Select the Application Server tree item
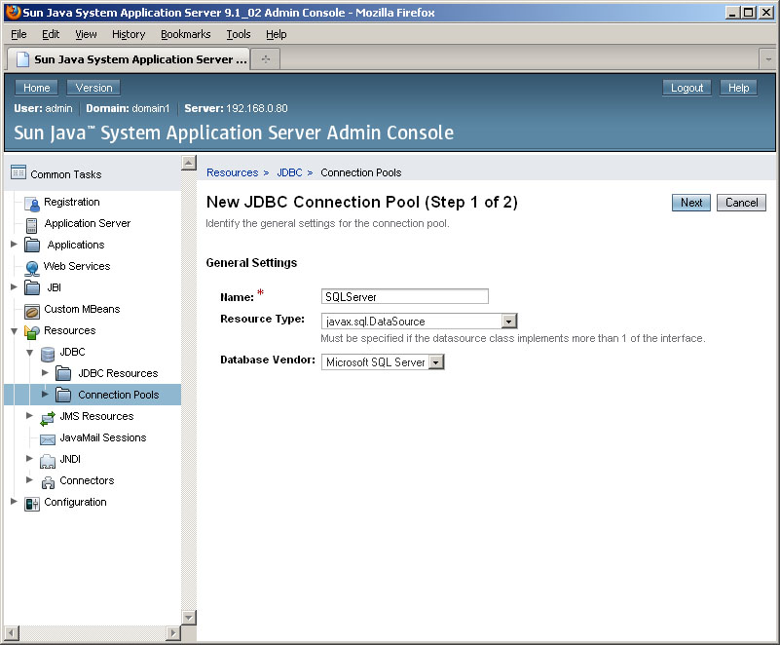This screenshot has height=645, width=780. (x=88, y=223)
